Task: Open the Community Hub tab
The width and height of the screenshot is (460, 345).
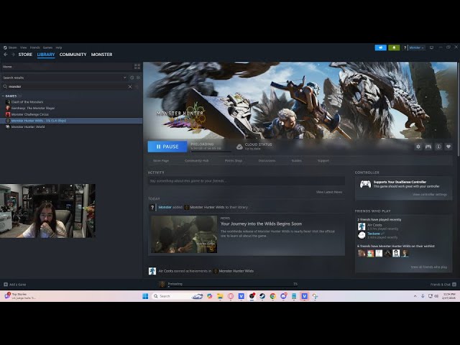Action: 196,160
